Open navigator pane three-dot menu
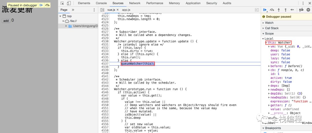 point(94,10)
